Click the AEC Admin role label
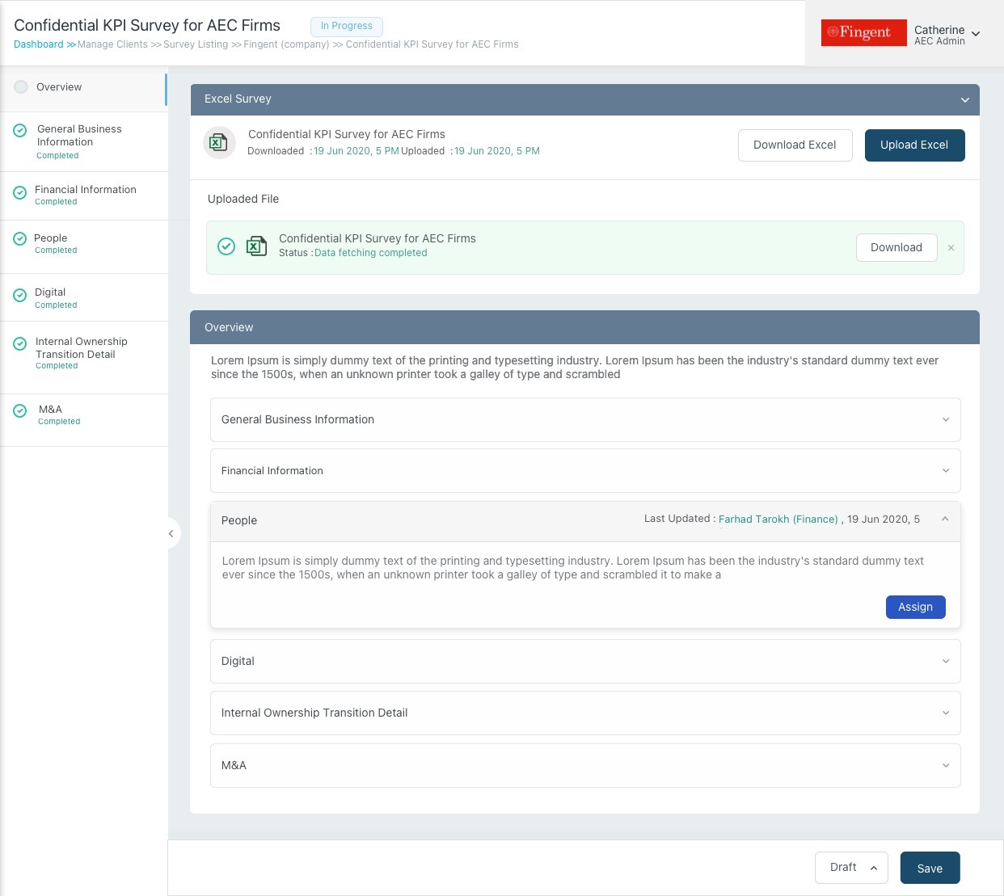The height and width of the screenshot is (896, 1004). click(939, 41)
